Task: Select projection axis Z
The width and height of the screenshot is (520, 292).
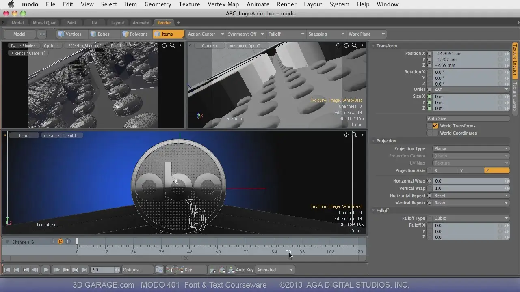Action: coord(496,170)
